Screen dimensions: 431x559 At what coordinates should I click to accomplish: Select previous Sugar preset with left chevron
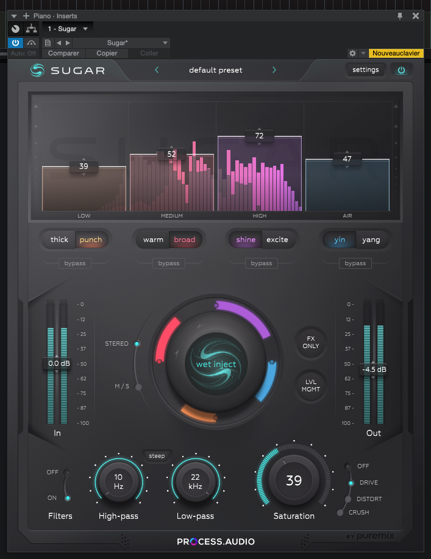point(157,70)
